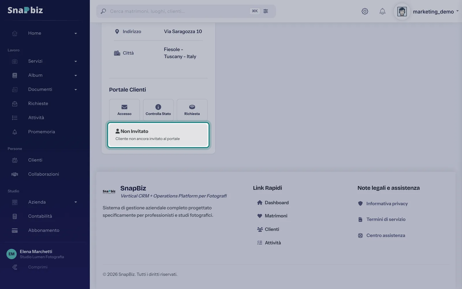462x289 pixels.
Task: Click the Richiesta portal button
Action: (192, 110)
